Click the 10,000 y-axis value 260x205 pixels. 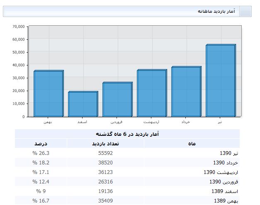[18, 104]
